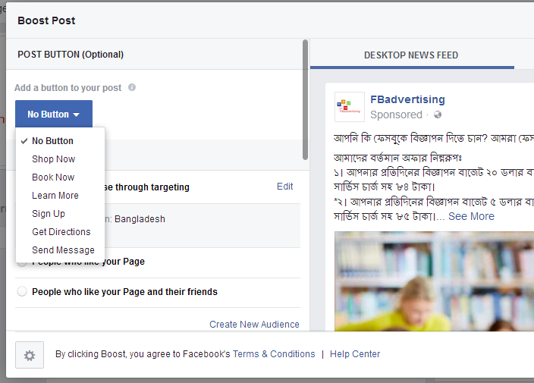Screen dimensions: 534x383
Task: Open the No Button dropdown
Action: 54,114
